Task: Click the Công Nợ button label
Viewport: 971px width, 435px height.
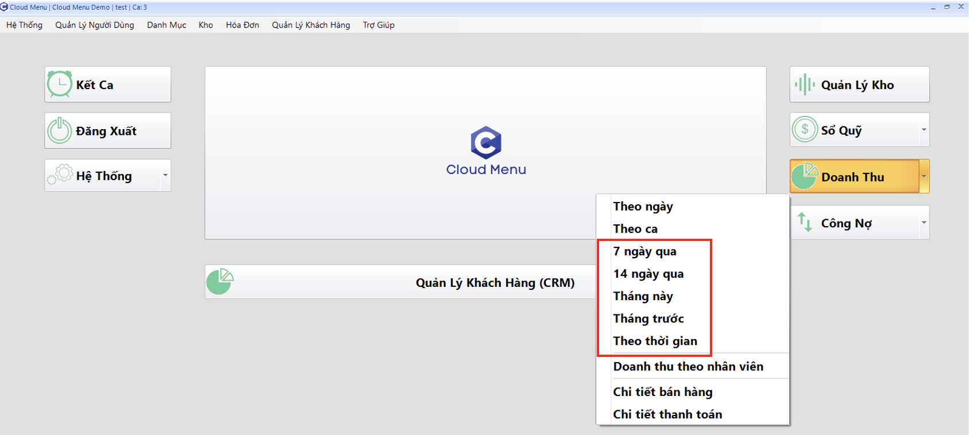Action: tap(846, 223)
